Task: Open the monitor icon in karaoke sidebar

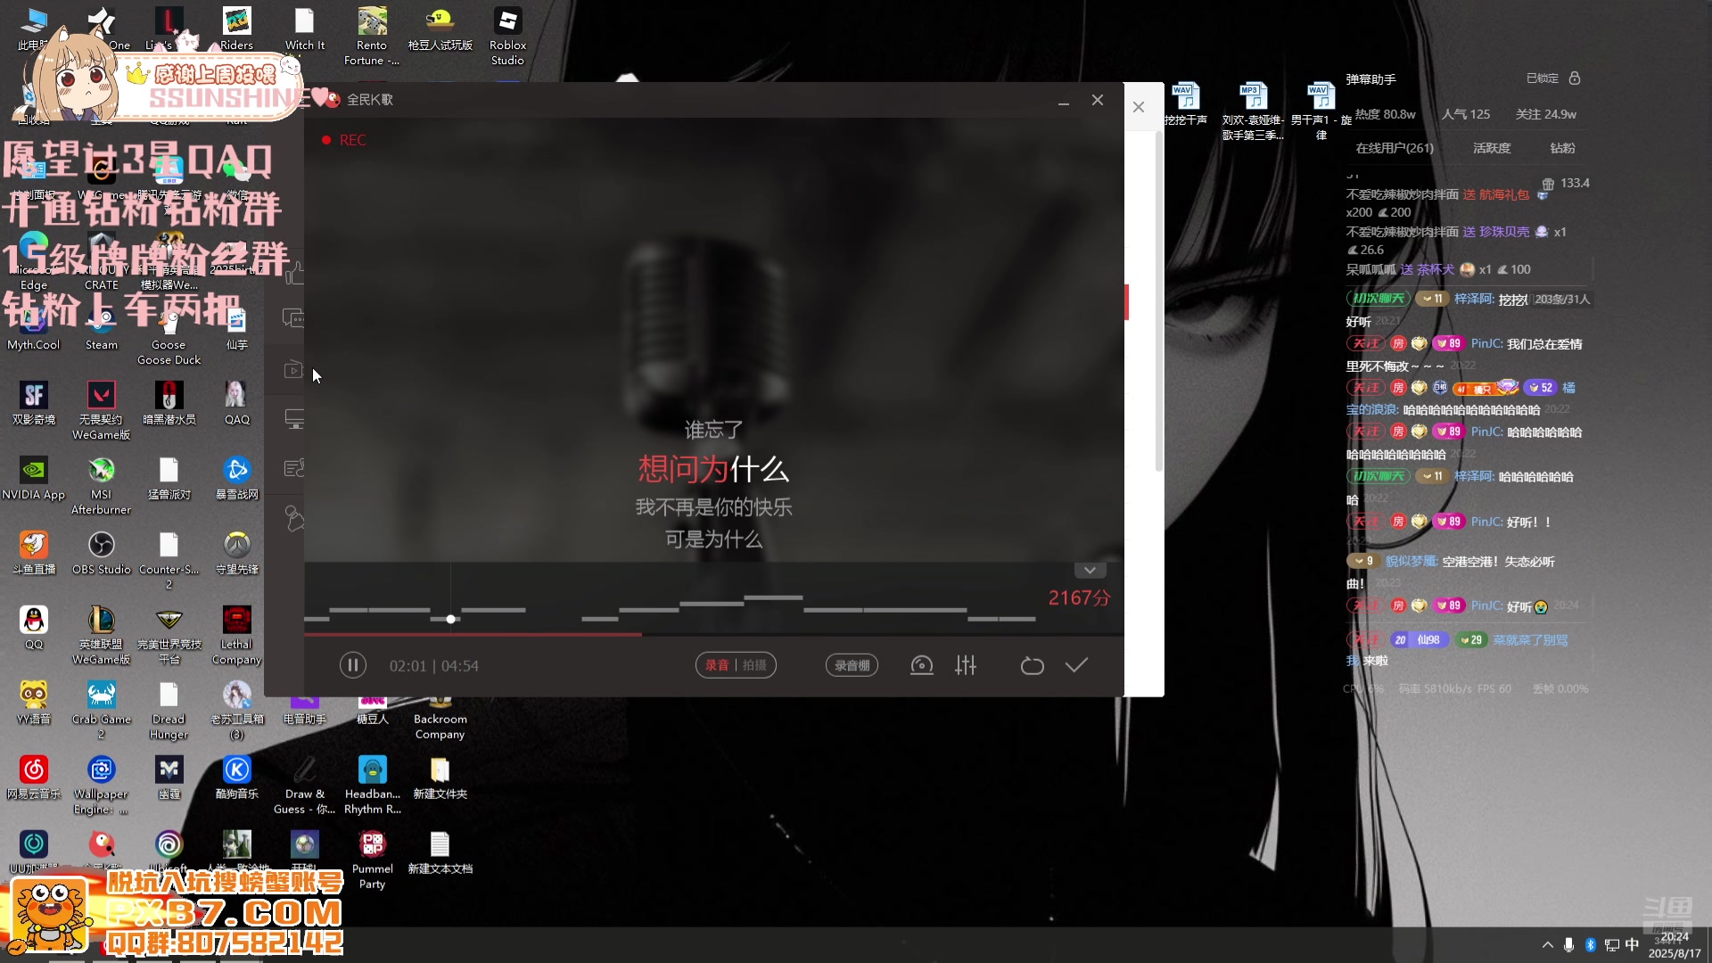Action: click(x=294, y=419)
